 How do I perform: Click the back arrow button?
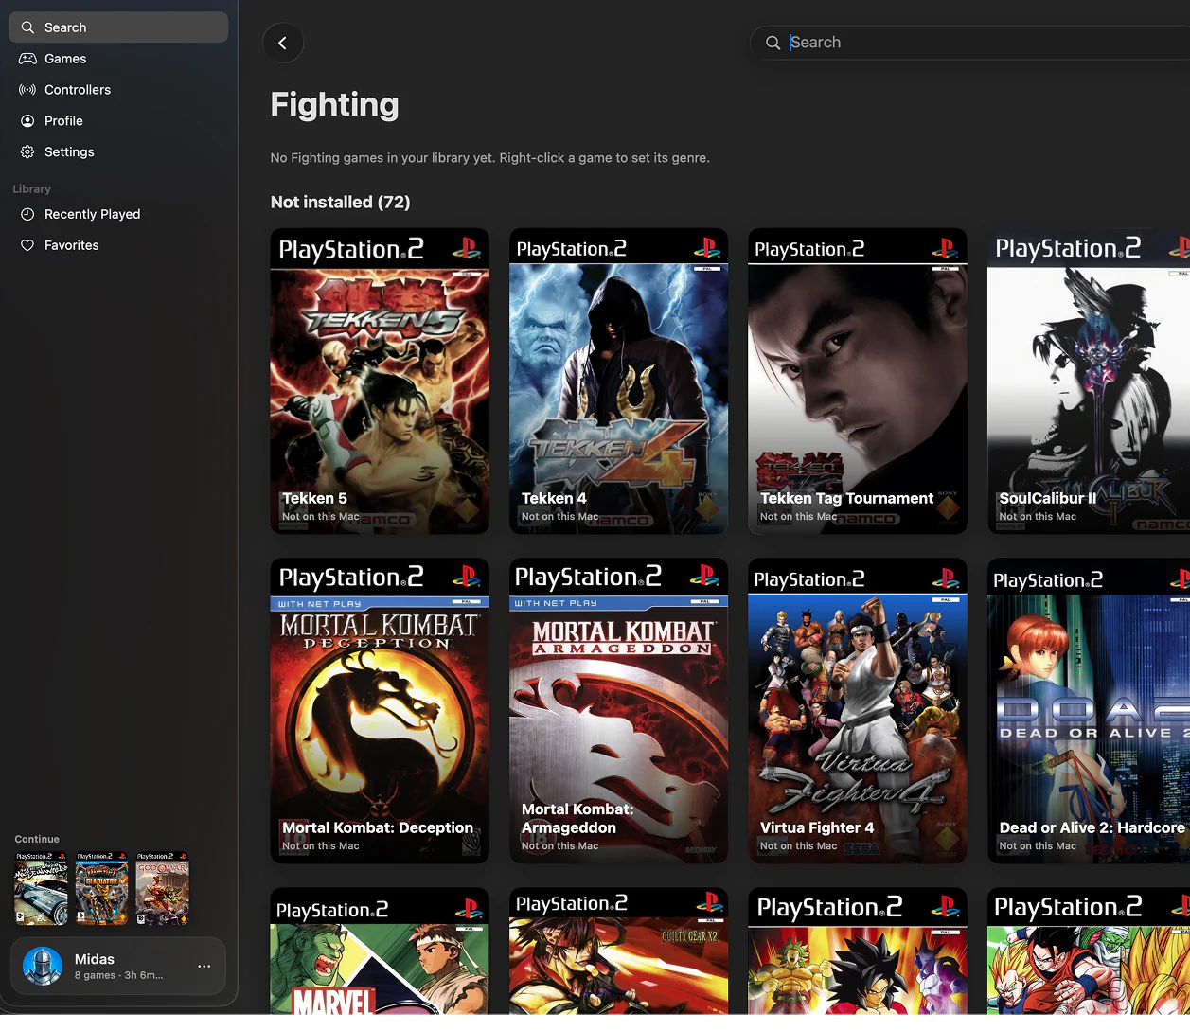click(282, 43)
